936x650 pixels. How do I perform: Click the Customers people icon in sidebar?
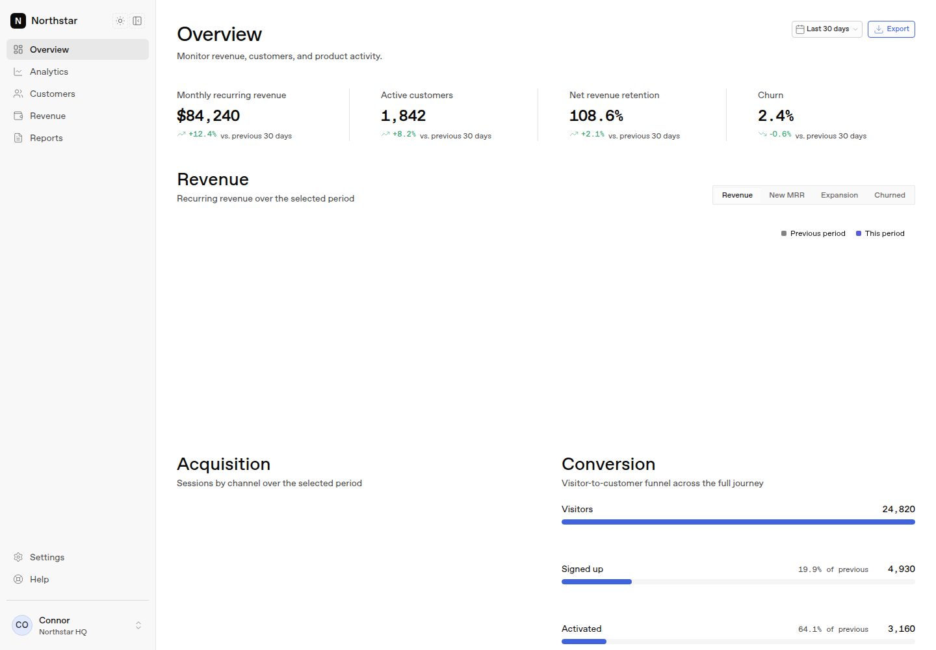pos(18,94)
